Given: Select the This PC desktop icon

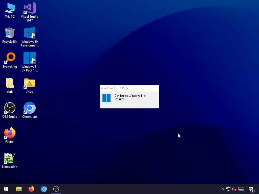Looking at the screenshot, I should coord(10,10).
